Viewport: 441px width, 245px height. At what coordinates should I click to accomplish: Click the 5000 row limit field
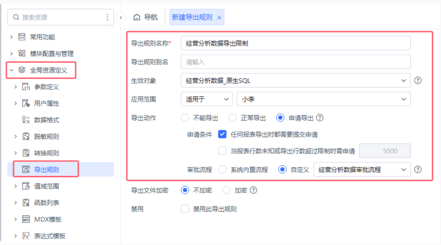tap(385, 151)
